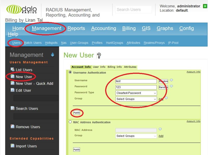The width and height of the screenshot is (208, 155).
Task: Click the tooltip bubble beside Username
Action: [x=171, y=80]
